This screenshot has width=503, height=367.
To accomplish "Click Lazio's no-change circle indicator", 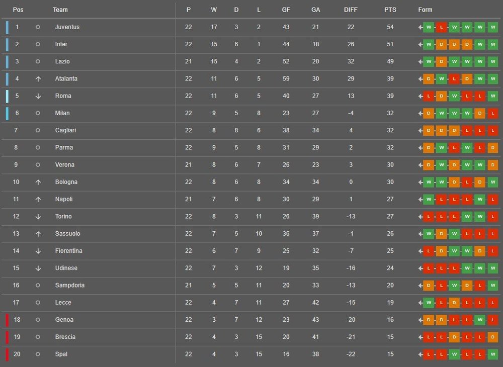I will 38,61.
